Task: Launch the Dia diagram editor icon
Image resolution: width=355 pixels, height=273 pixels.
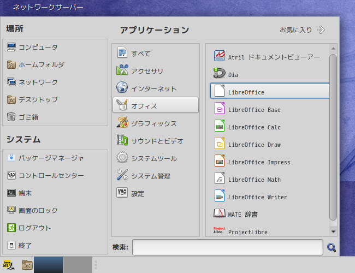Action: pyautogui.click(x=219, y=73)
